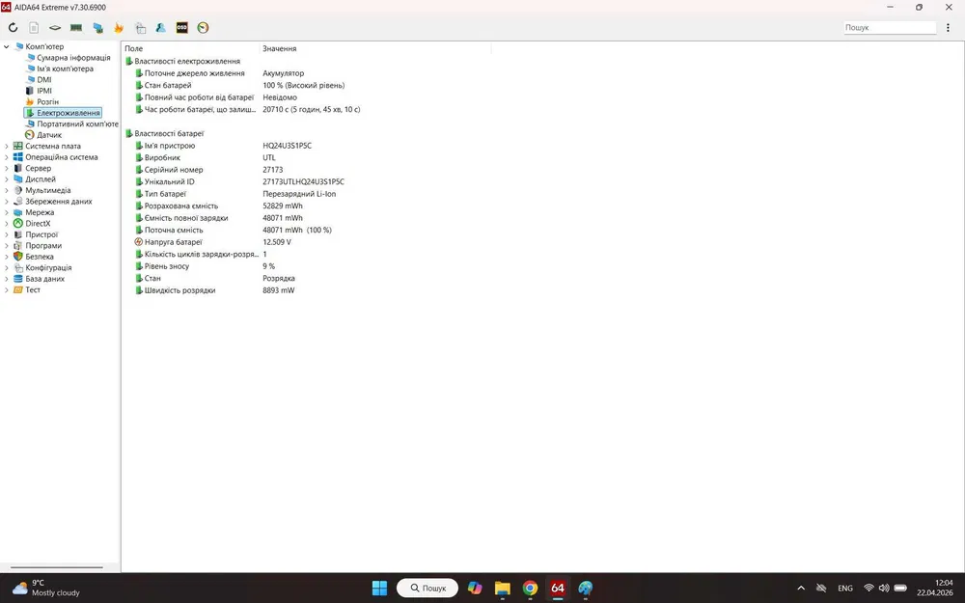Expand the Мультимедіа tree node

(x=7, y=191)
